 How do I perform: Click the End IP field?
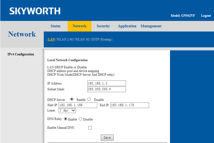[129, 105]
